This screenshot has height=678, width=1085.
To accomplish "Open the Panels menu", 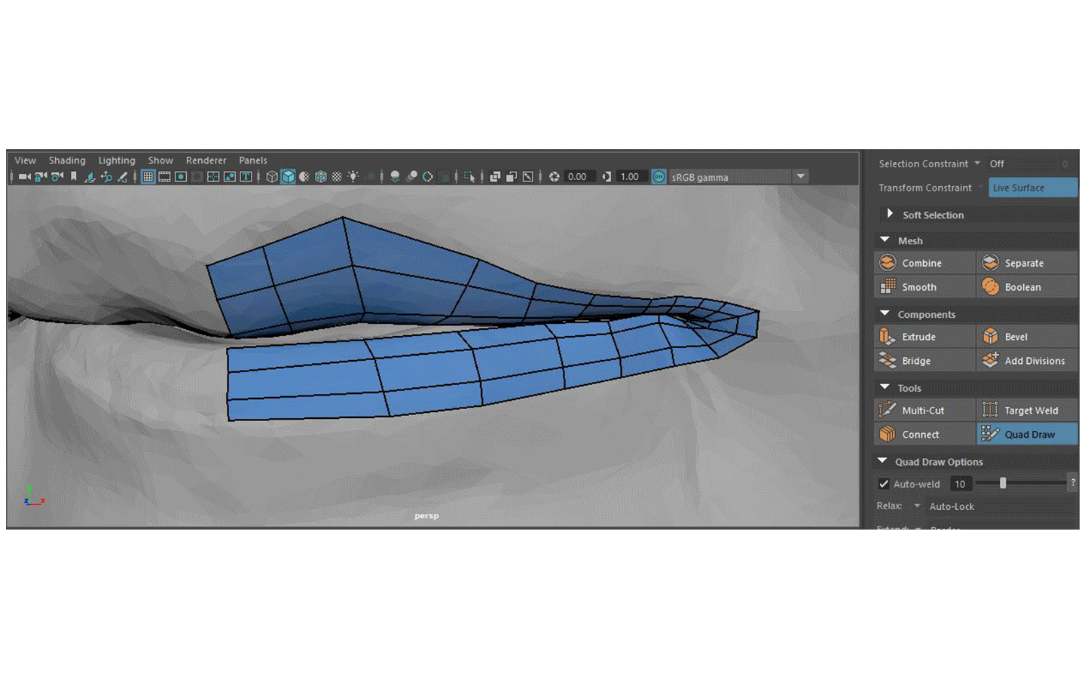I will click(252, 160).
